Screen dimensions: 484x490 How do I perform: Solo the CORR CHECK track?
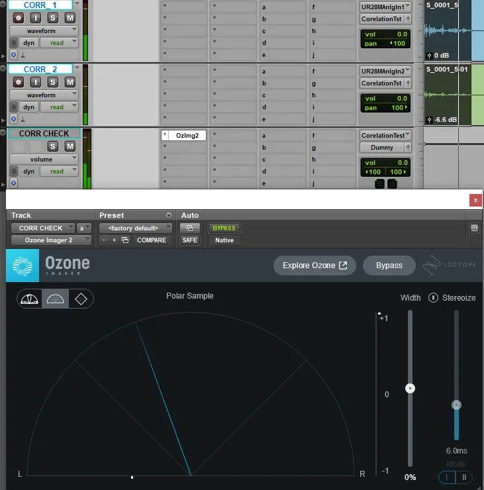[52, 146]
